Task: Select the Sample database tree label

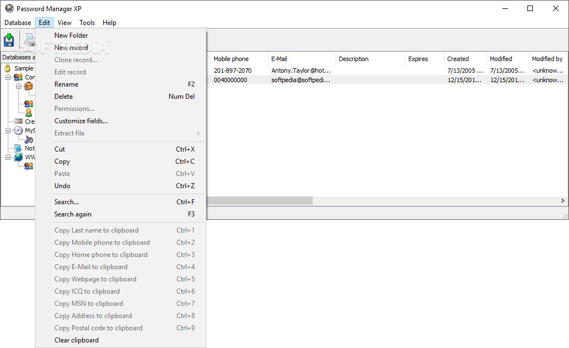Action: click(x=24, y=68)
